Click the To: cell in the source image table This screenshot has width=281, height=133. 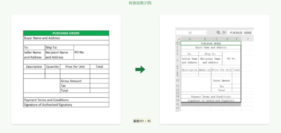pyautogui.click(x=34, y=47)
